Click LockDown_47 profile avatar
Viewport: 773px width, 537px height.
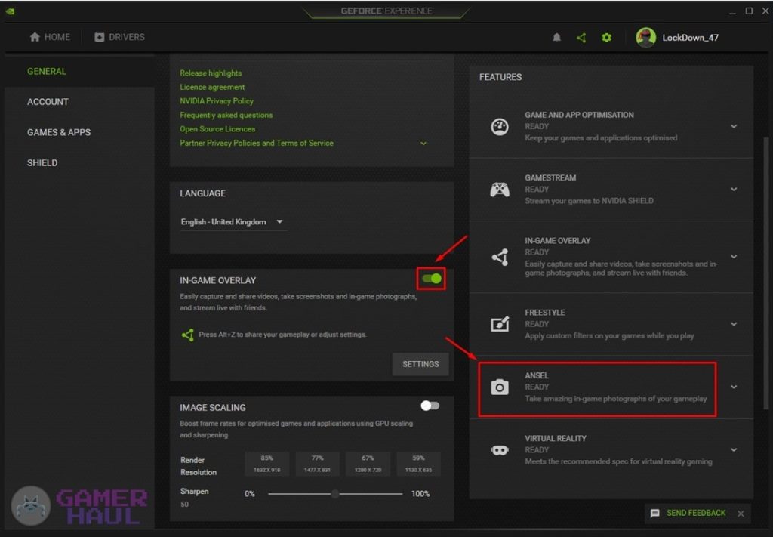point(646,38)
